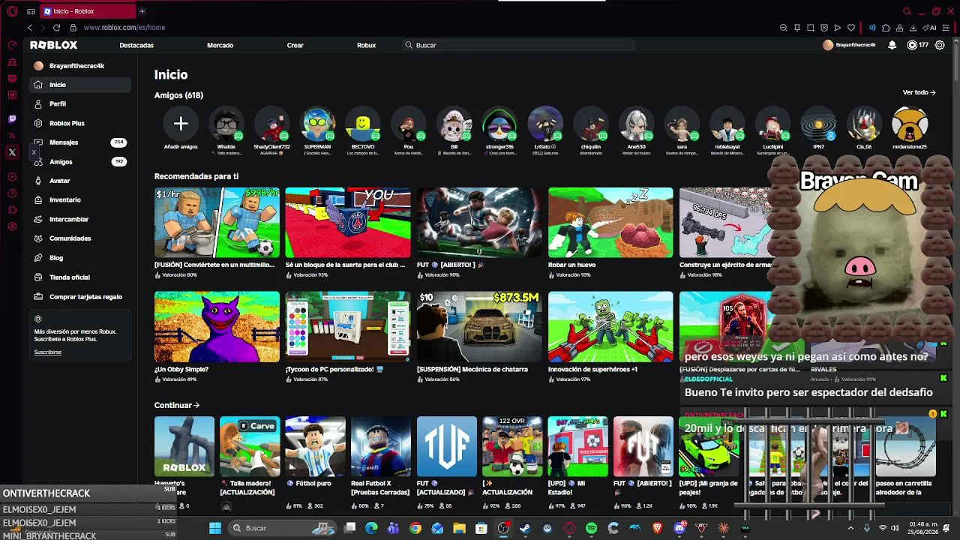Open the Innovación de superhéroes game thumbnail

(610, 327)
